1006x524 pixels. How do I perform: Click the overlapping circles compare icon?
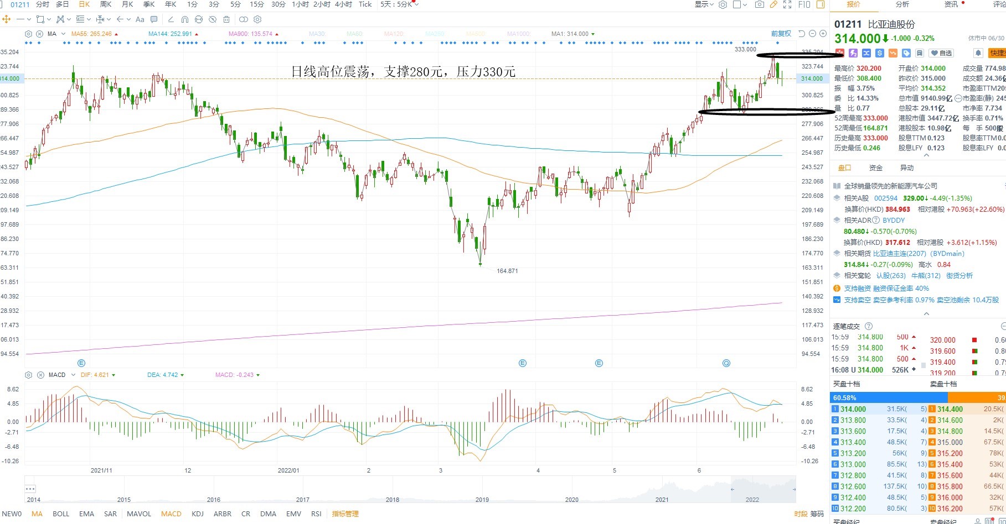[x=243, y=19]
